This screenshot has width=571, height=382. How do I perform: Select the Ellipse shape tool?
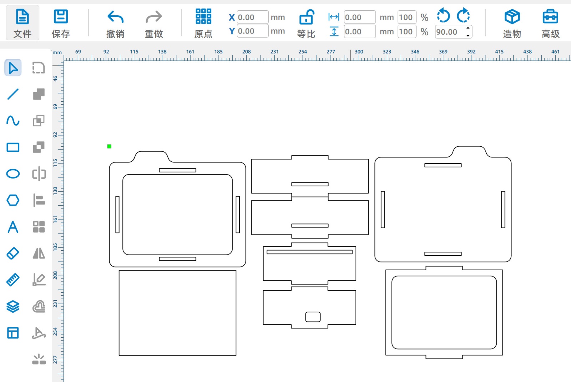click(x=13, y=174)
